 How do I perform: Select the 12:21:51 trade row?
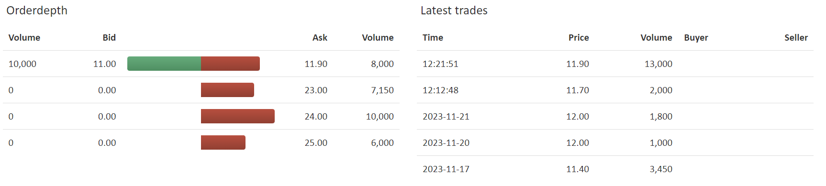coord(615,64)
